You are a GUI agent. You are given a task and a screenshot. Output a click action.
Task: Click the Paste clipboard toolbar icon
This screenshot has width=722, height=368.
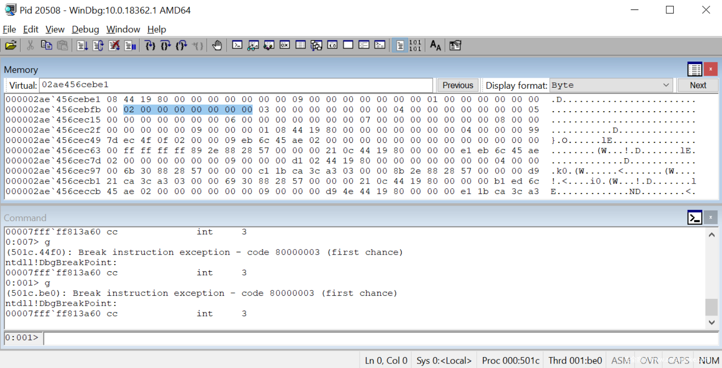62,45
